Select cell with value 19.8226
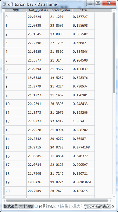The height and width of the screenshot is (212, 118). [38, 182]
